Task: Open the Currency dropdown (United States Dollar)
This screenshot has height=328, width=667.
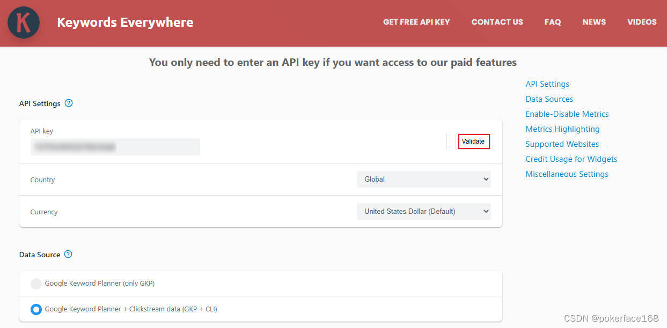Action: pyautogui.click(x=424, y=211)
